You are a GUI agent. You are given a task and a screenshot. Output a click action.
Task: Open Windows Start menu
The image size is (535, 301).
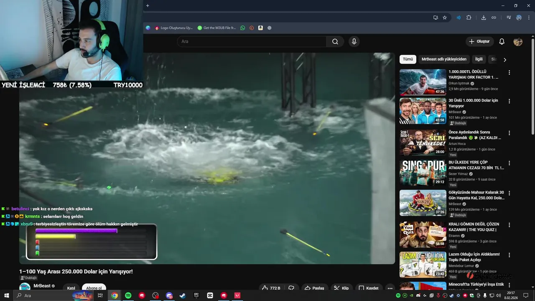point(6,296)
